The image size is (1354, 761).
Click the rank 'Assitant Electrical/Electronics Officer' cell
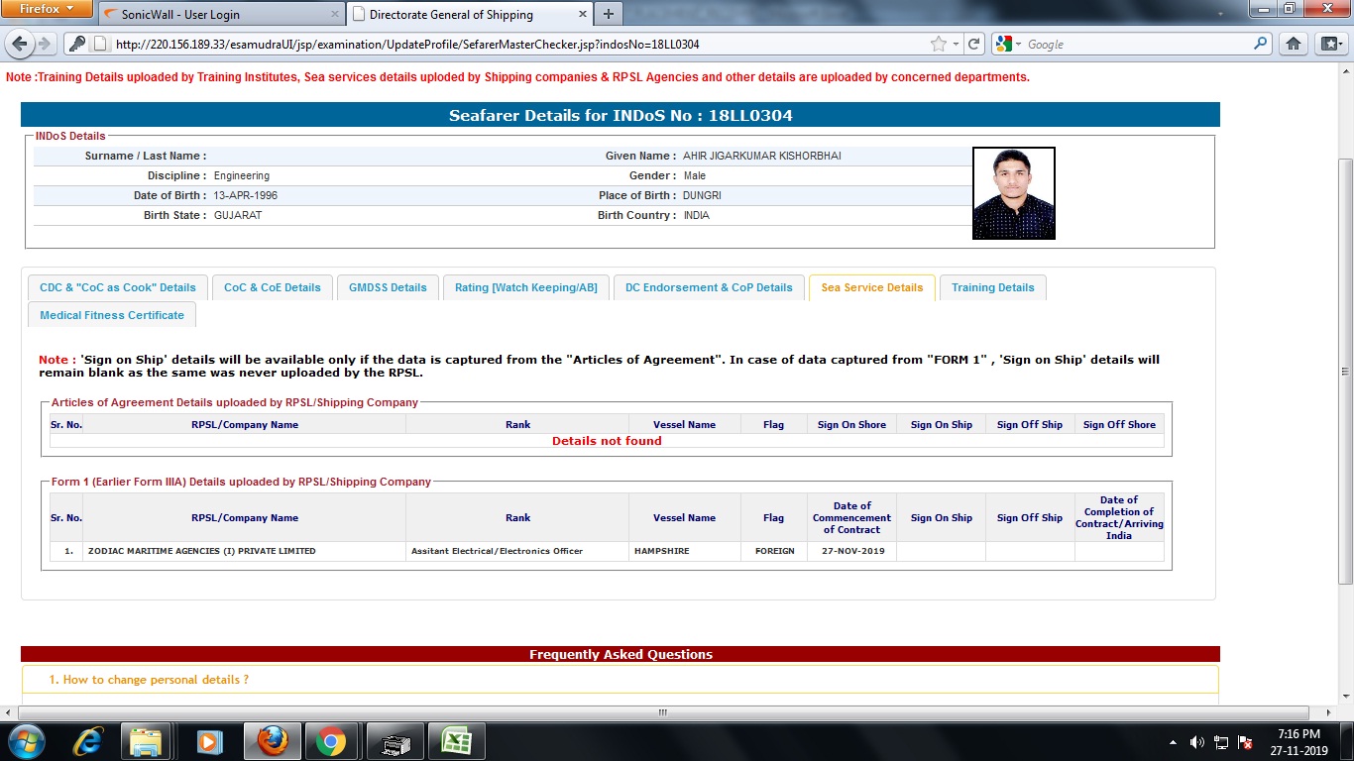point(517,551)
